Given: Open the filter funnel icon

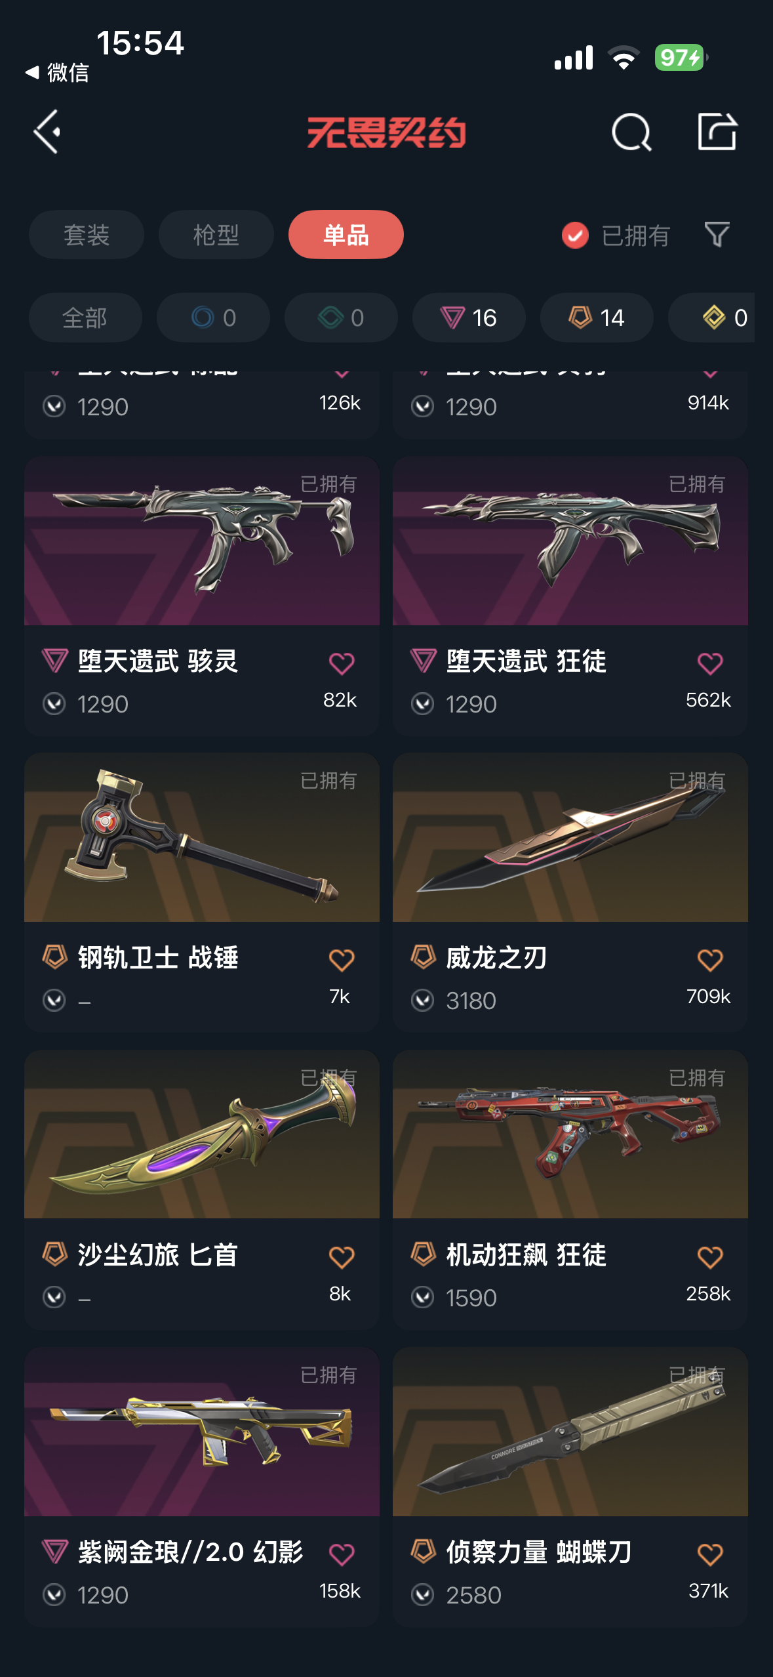Looking at the screenshot, I should coord(717,234).
